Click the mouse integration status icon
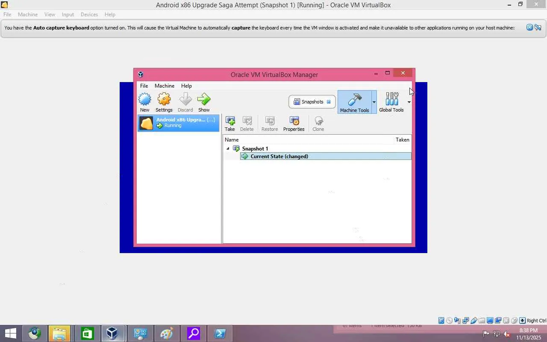 tap(515, 321)
